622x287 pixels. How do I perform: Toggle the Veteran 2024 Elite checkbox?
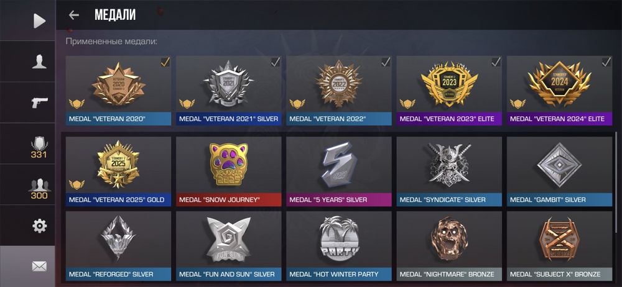(606, 62)
